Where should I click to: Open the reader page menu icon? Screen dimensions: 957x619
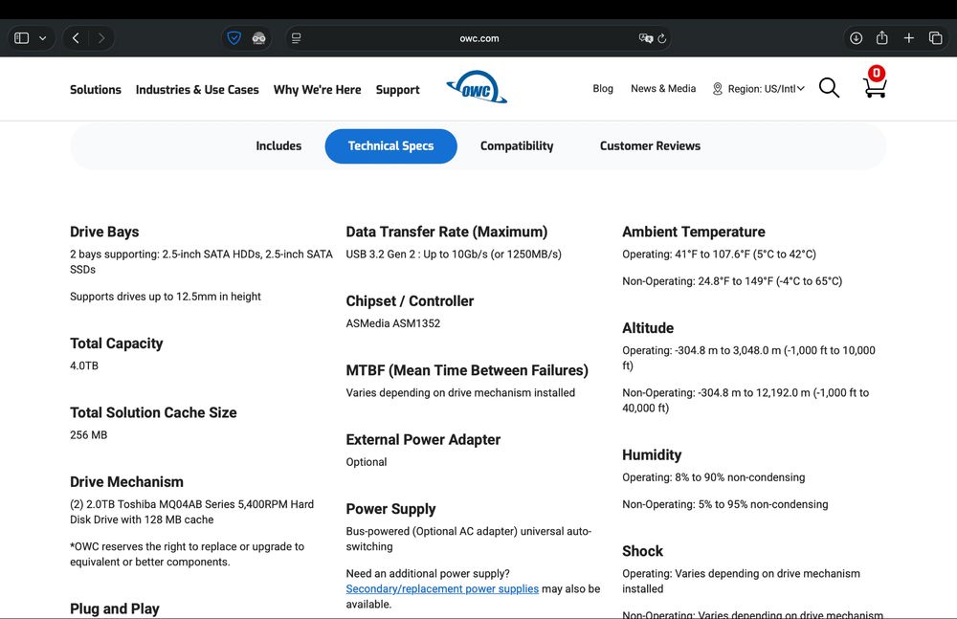pos(296,38)
